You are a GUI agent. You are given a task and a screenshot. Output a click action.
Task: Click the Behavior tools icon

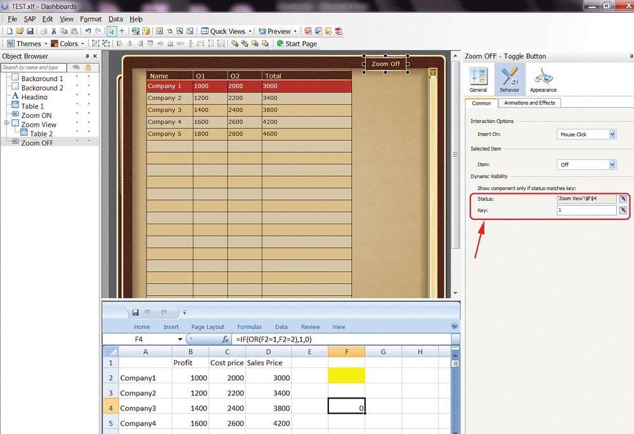pyautogui.click(x=510, y=79)
